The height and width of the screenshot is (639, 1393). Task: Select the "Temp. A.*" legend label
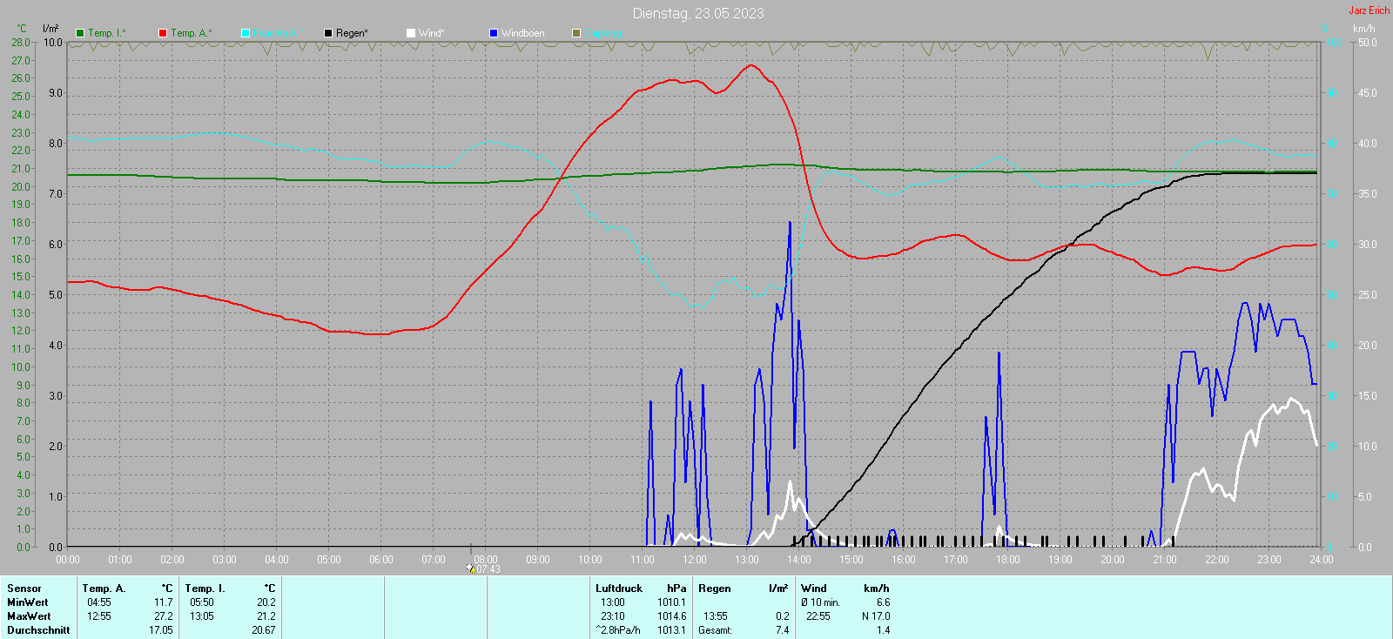192,33
